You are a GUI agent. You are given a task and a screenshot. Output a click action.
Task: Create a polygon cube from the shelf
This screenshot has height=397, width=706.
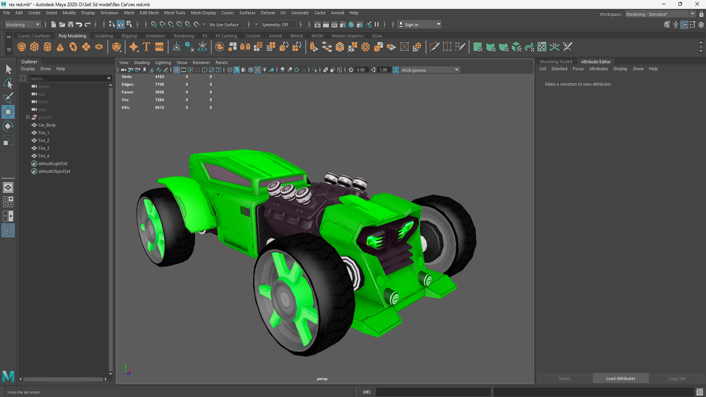(x=35, y=47)
